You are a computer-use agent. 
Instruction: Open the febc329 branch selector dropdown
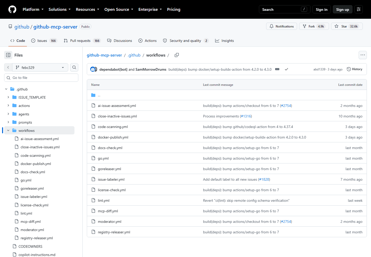[40, 67]
